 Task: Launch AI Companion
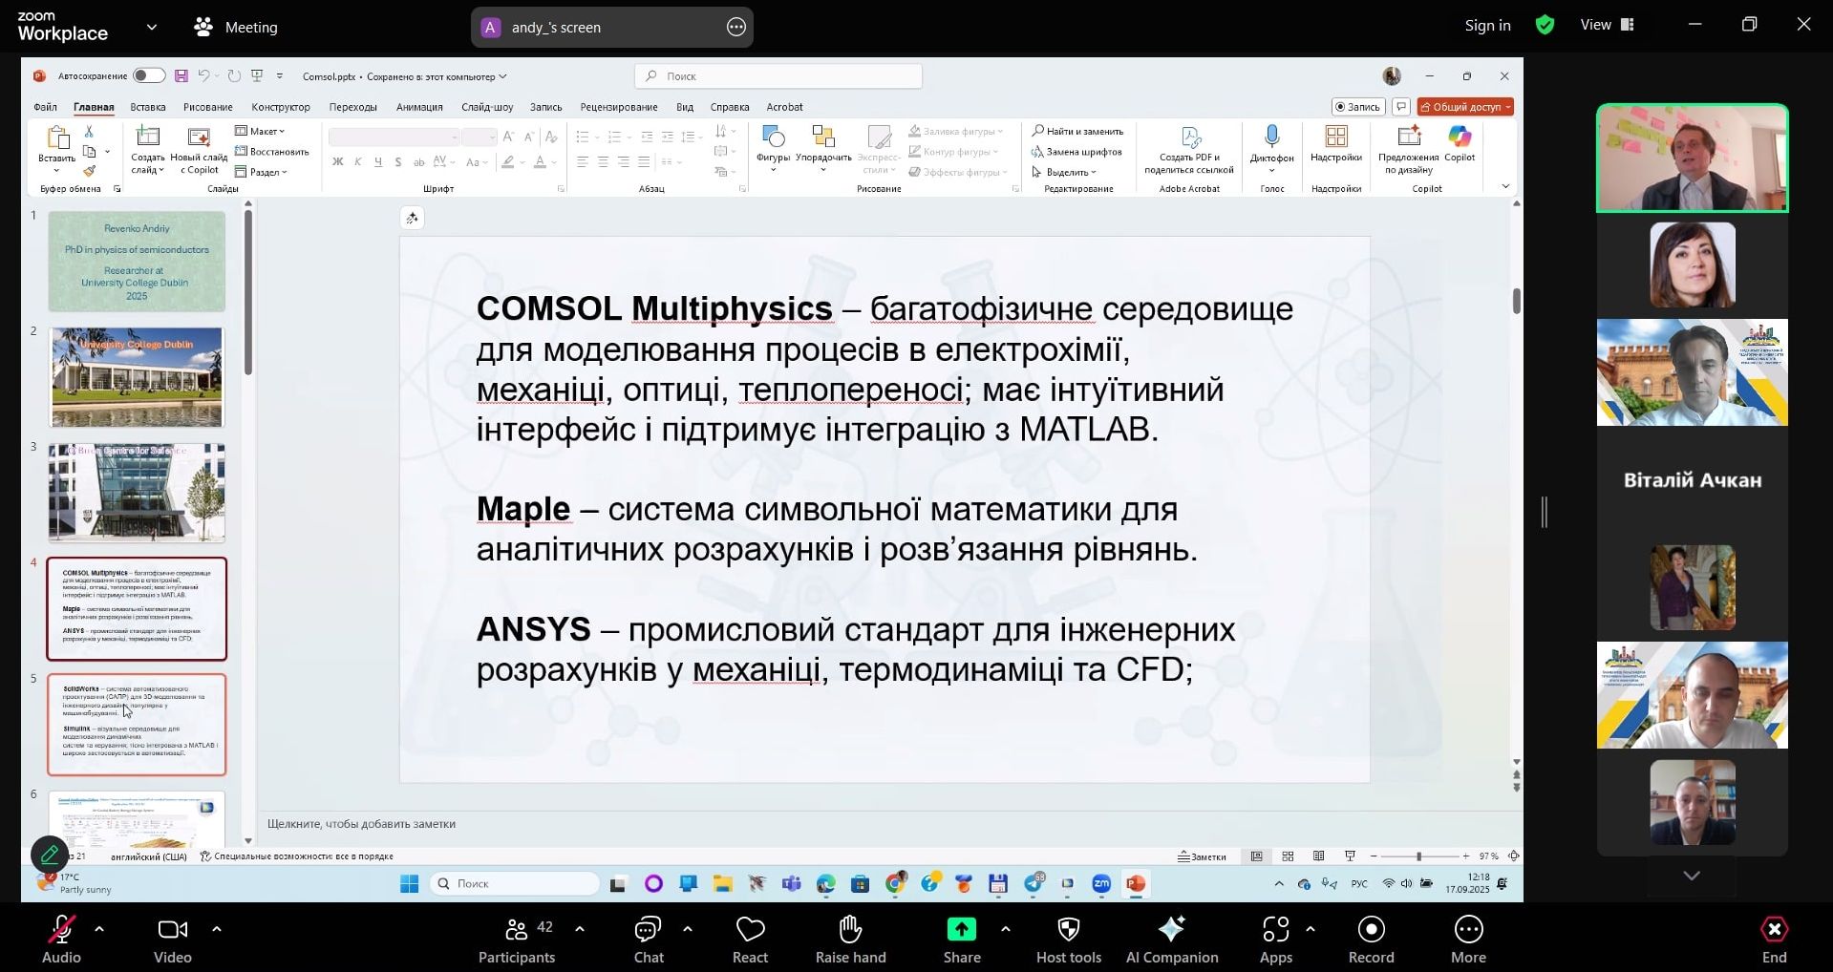pyautogui.click(x=1172, y=940)
